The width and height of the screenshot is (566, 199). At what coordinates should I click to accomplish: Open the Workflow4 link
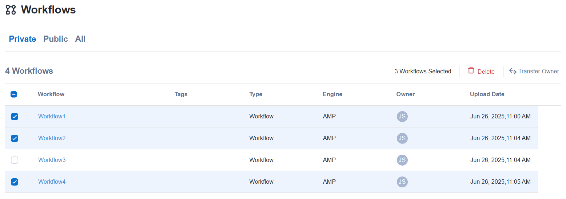click(52, 182)
